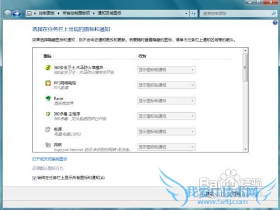Click the refresh button beside the address bar

click(x=193, y=13)
